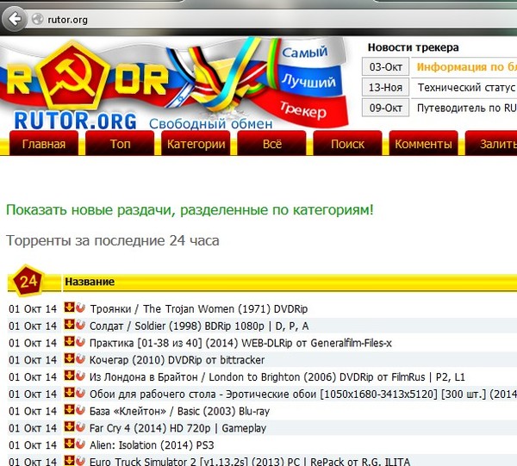Download torrent file for Alien: Isolation
The width and height of the screenshot is (517, 466).
[69, 444]
